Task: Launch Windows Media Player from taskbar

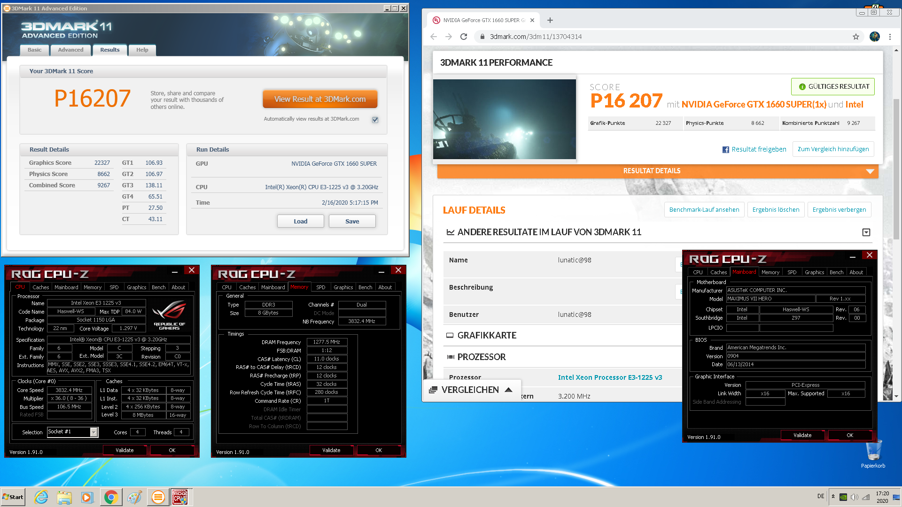Action: 87,497
